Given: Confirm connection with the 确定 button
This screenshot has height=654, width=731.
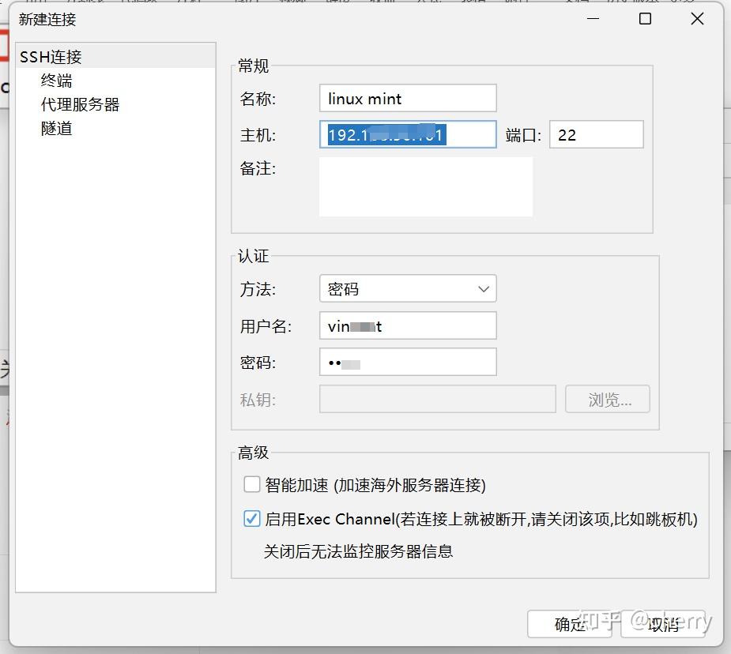Looking at the screenshot, I should (569, 625).
